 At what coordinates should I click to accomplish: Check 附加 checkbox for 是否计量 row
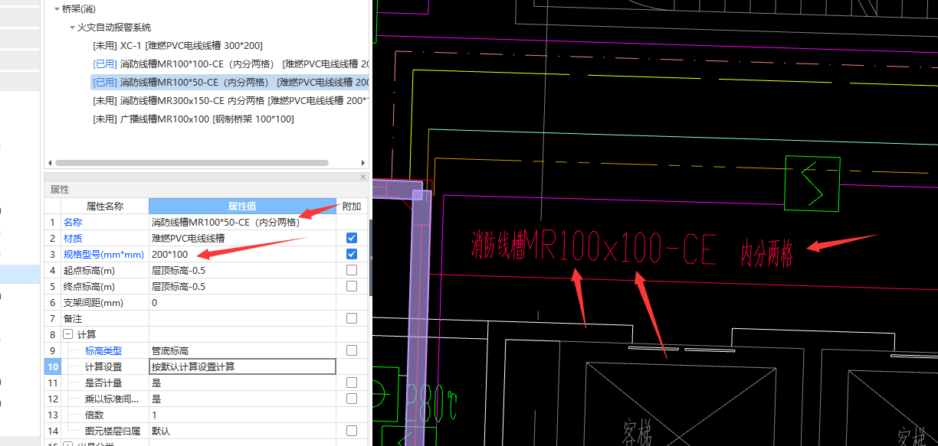coord(352,383)
